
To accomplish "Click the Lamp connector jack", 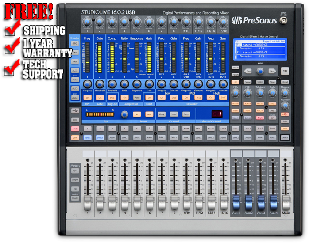I will [x=283, y=21].
